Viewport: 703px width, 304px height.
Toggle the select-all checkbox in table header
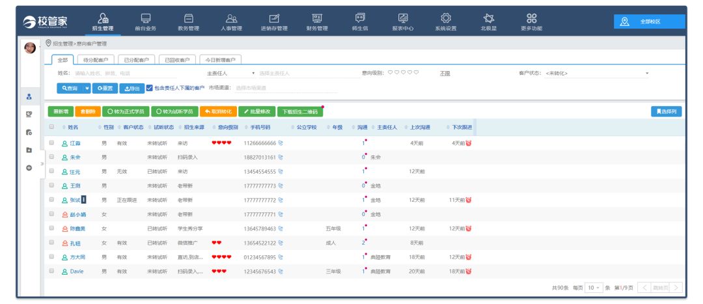(x=52, y=127)
